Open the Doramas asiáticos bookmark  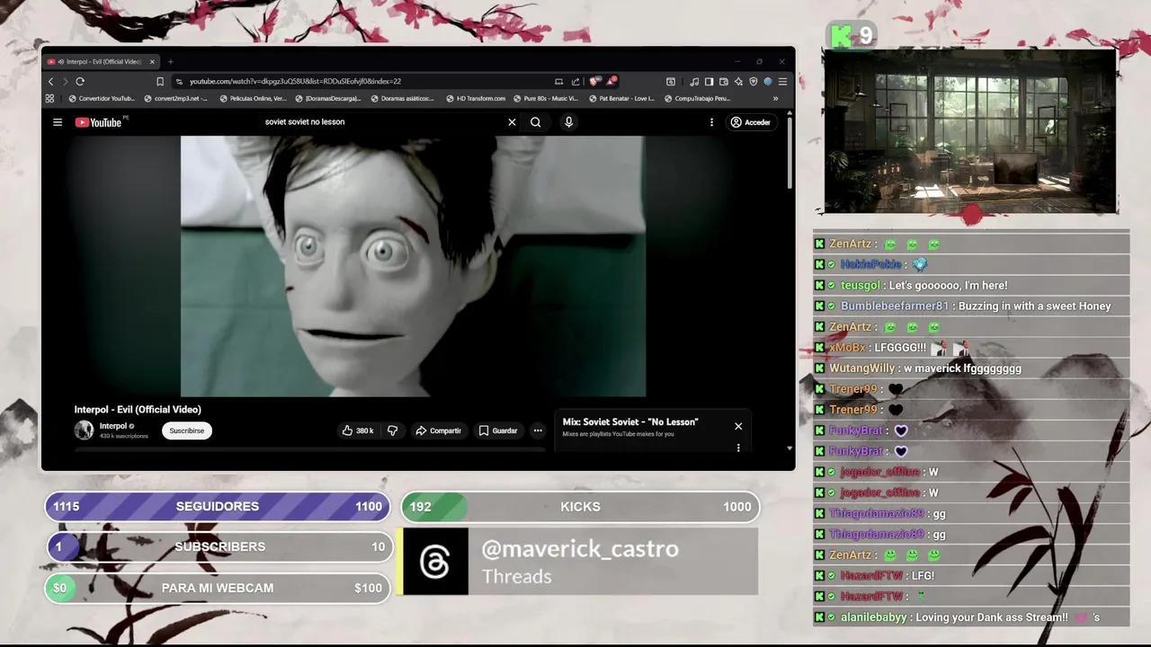[402, 99]
